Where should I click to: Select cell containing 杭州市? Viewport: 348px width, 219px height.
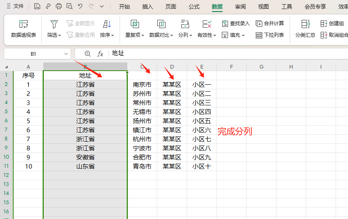point(142,139)
